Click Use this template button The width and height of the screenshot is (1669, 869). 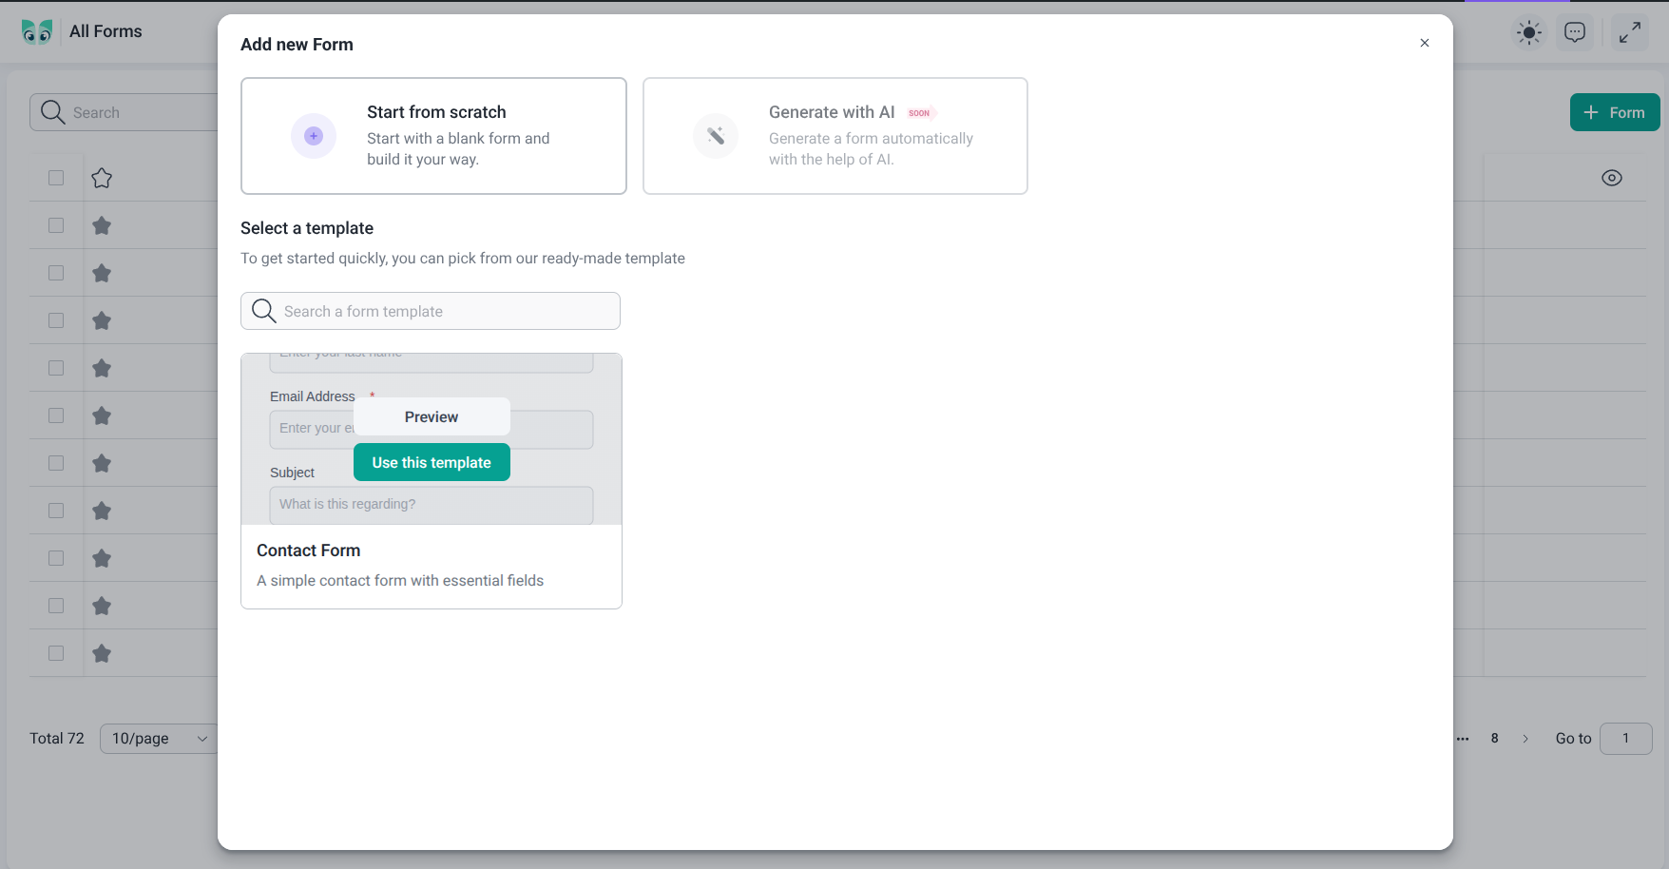tap(432, 463)
